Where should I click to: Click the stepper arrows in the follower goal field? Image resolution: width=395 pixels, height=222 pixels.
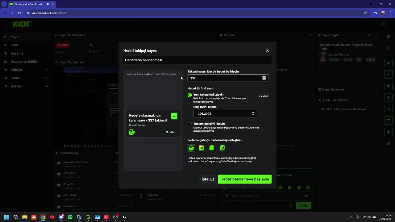coord(264,78)
